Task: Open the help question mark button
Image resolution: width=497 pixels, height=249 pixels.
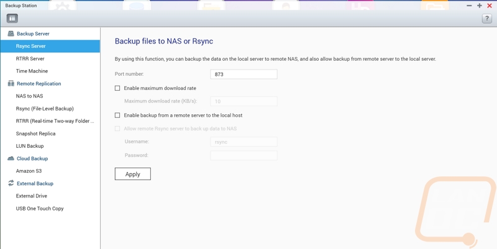Action: (x=487, y=19)
